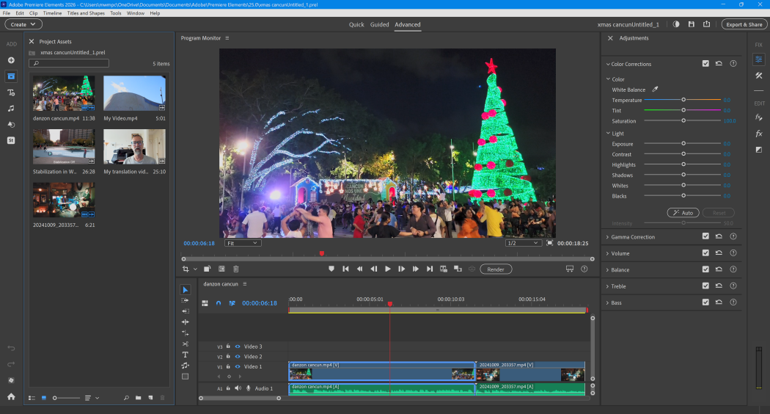Click the White Balance eyedropper
Viewport: 770px width, 414px height.
pos(655,90)
